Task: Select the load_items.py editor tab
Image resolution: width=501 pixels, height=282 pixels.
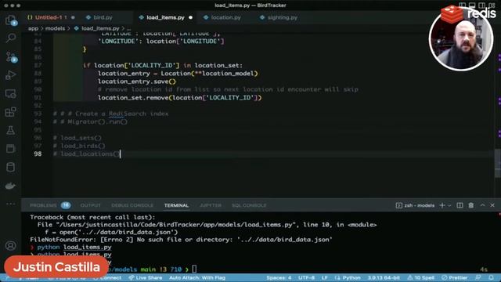Action: 165,17
